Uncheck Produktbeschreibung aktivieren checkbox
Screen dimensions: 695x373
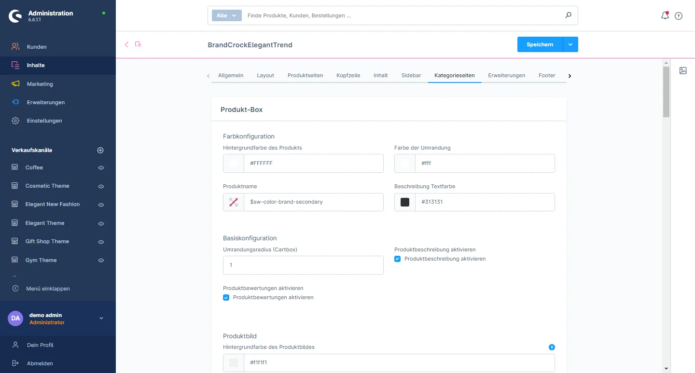tap(398, 259)
